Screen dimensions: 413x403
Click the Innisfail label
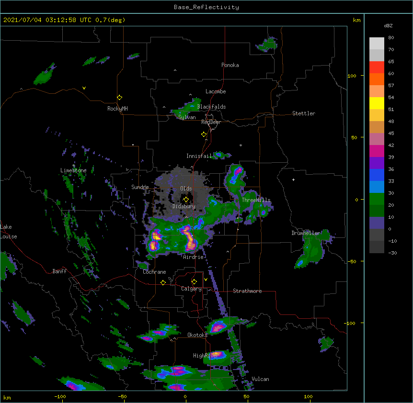click(x=199, y=156)
